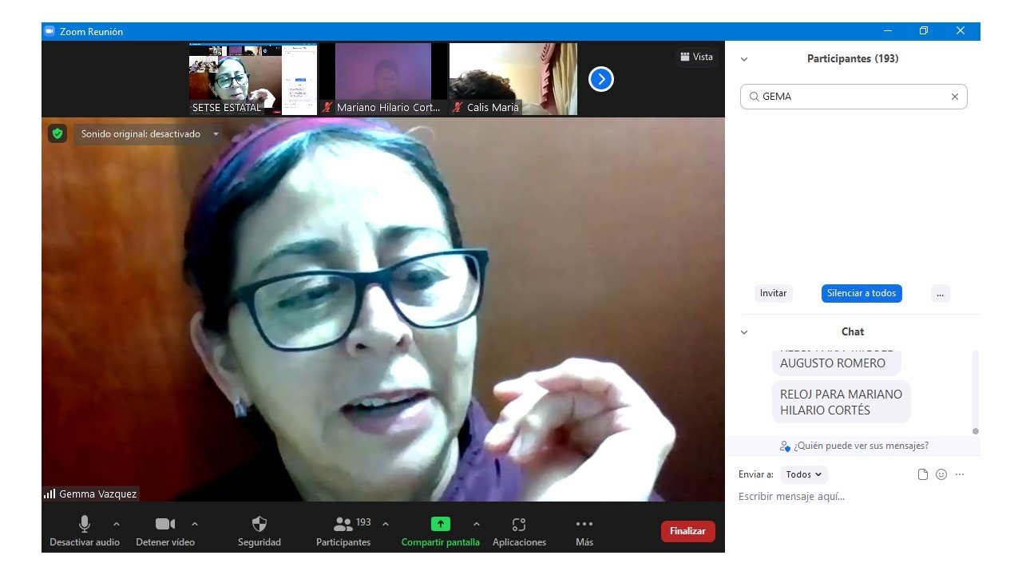Toggle camera with Detener vídeo
Image resolution: width=1022 pixels, height=575 pixels.
165,525
